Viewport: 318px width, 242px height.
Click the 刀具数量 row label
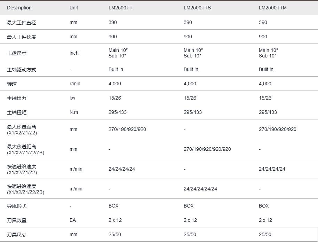coord(17,220)
